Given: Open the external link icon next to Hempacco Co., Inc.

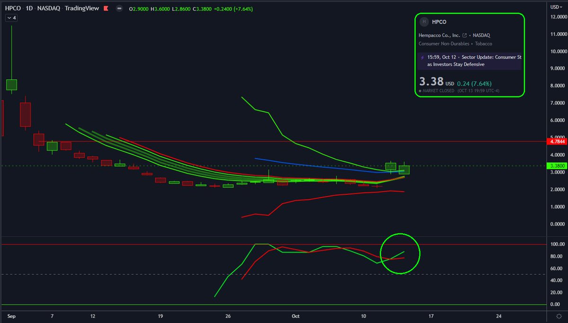Looking at the screenshot, I should tap(464, 35).
